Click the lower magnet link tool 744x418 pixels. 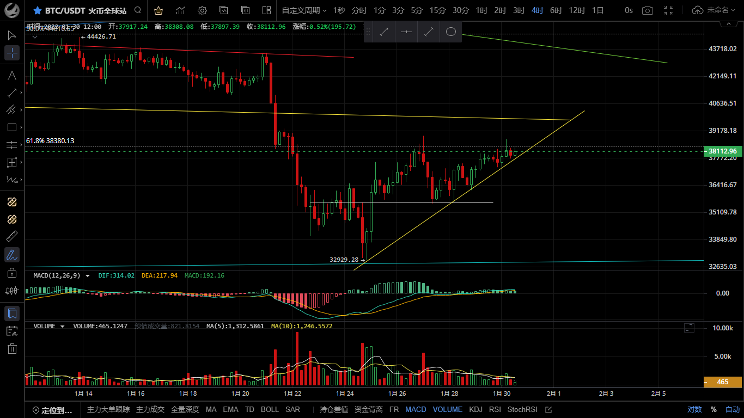(12, 219)
